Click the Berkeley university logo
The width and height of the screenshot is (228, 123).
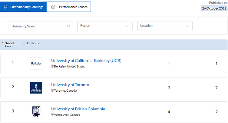(36, 64)
